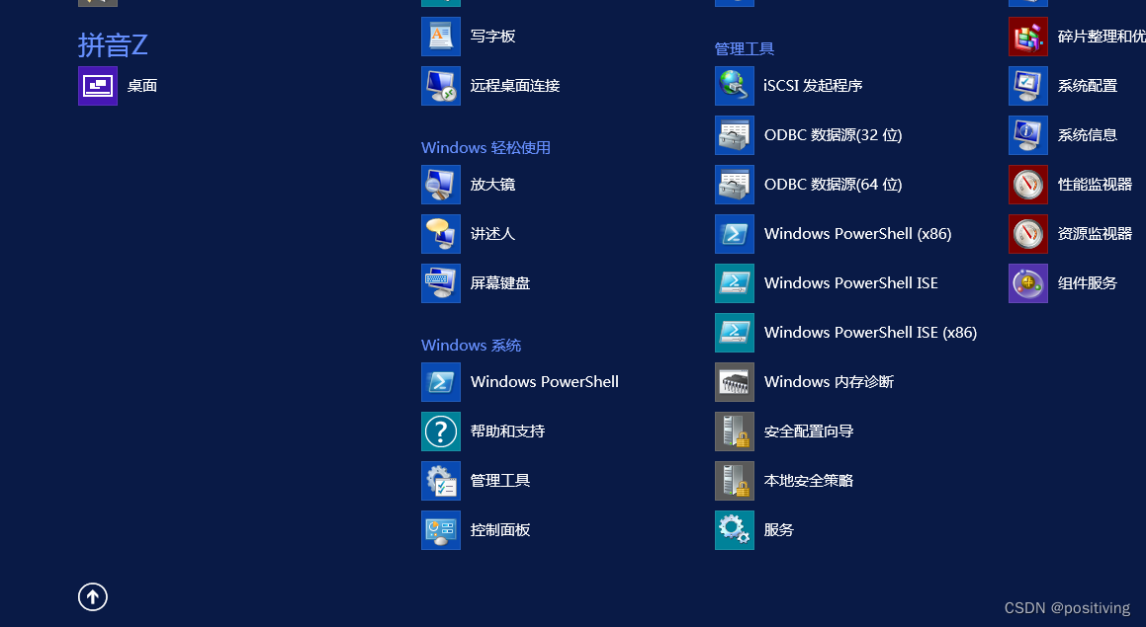
Task: Launch 性能监视器 performance monitor icon
Action: tap(1028, 184)
